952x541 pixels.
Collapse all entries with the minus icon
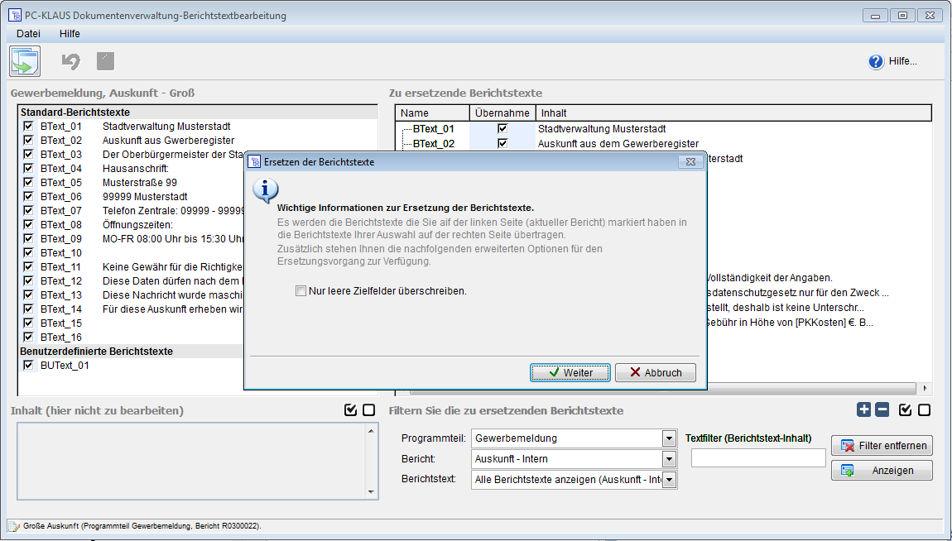[882, 409]
